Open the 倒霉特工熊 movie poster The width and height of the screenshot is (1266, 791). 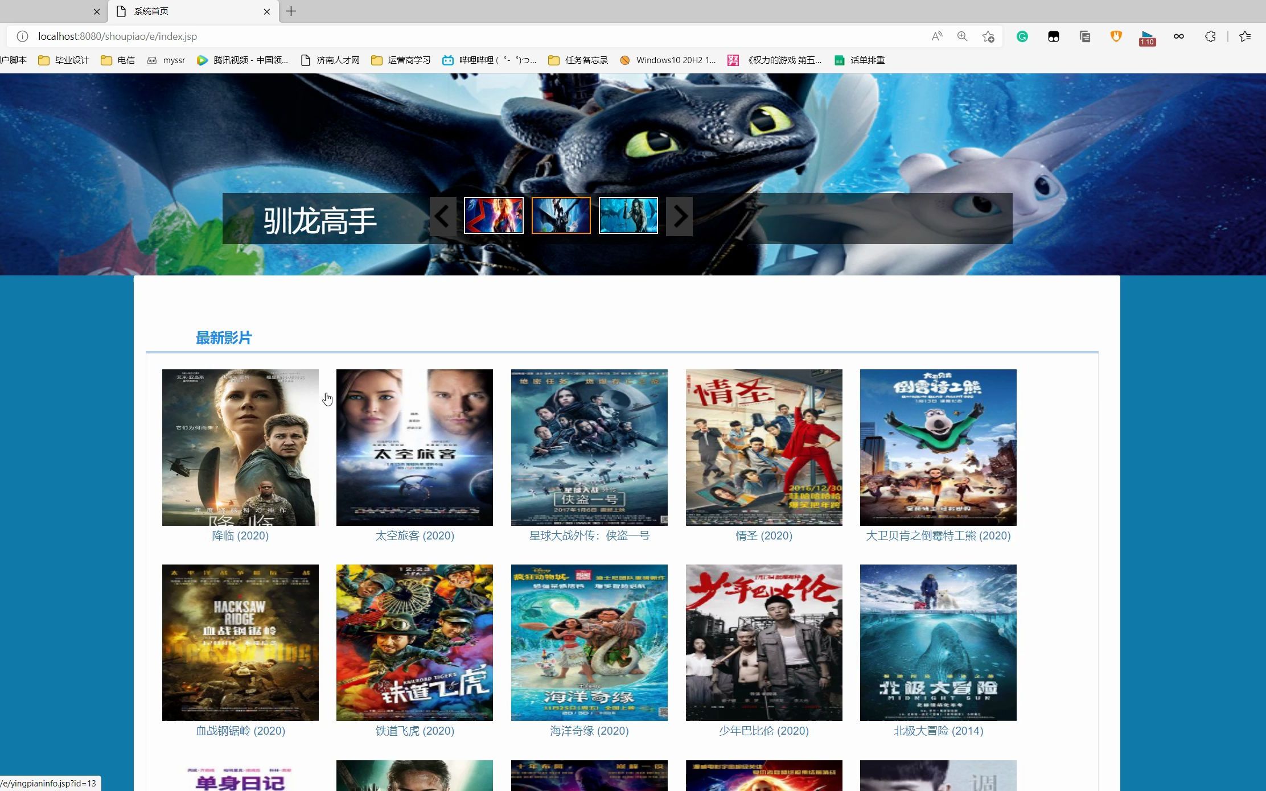coord(938,447)
